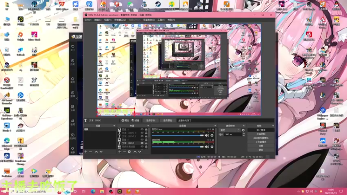Move scene down with down arrow

(101, 152)
